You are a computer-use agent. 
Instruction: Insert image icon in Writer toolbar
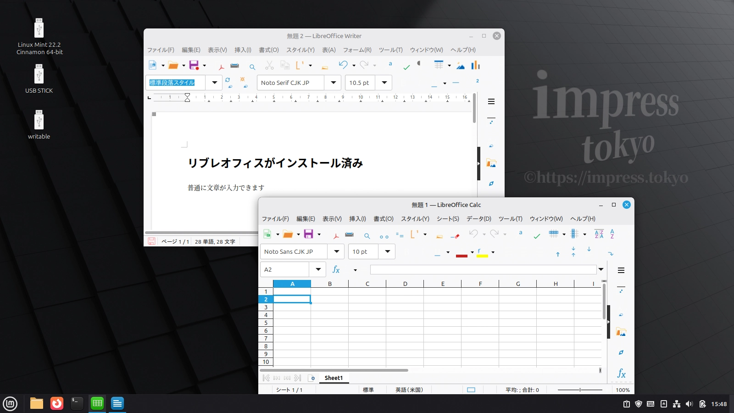pos(461,66)
